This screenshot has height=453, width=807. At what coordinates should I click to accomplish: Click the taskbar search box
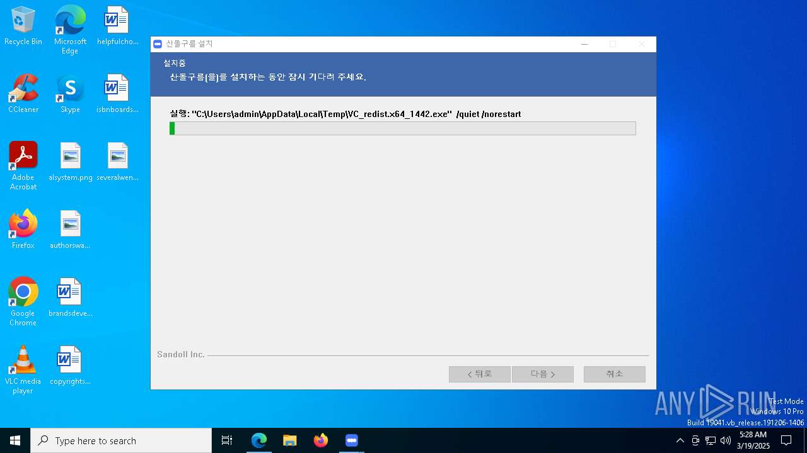(x=121, y=440)
